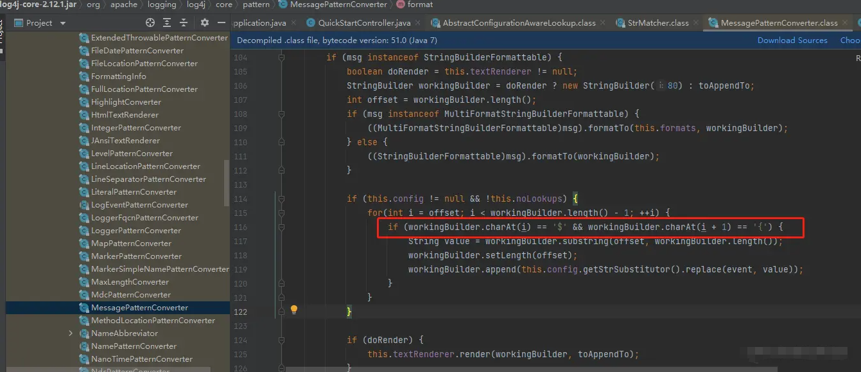Click Collapse All icon in Project panel

182,22
